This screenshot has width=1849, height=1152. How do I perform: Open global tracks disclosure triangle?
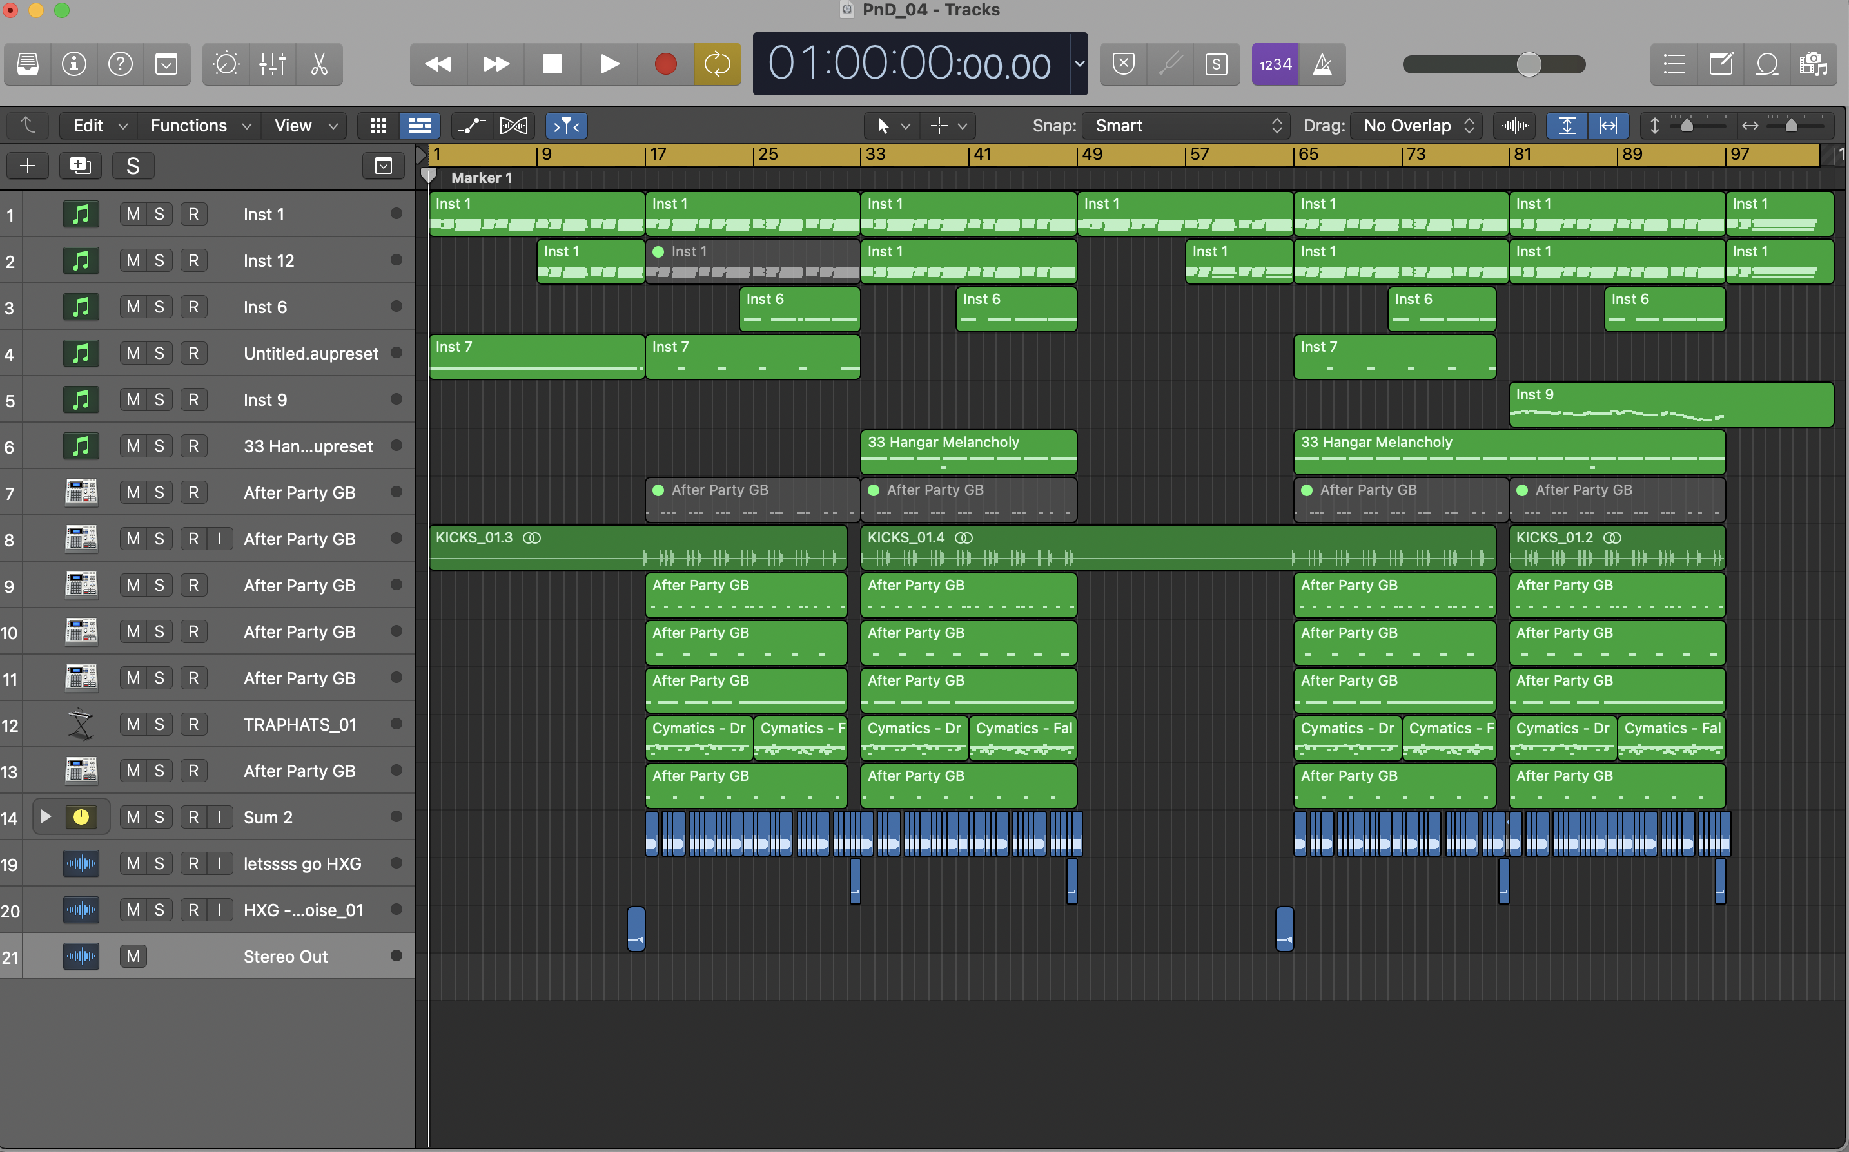[x=422, y=155]
